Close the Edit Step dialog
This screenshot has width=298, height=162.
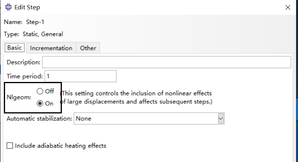(x=287, y=7)
